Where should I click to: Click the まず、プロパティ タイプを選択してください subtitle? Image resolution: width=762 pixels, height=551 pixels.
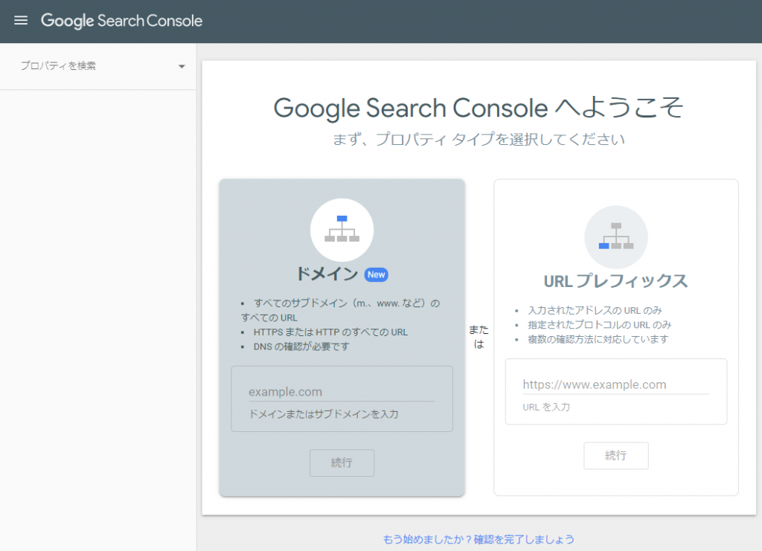click(x=478, y=139)
